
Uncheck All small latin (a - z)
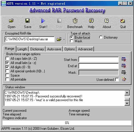[x=7, y=63]
